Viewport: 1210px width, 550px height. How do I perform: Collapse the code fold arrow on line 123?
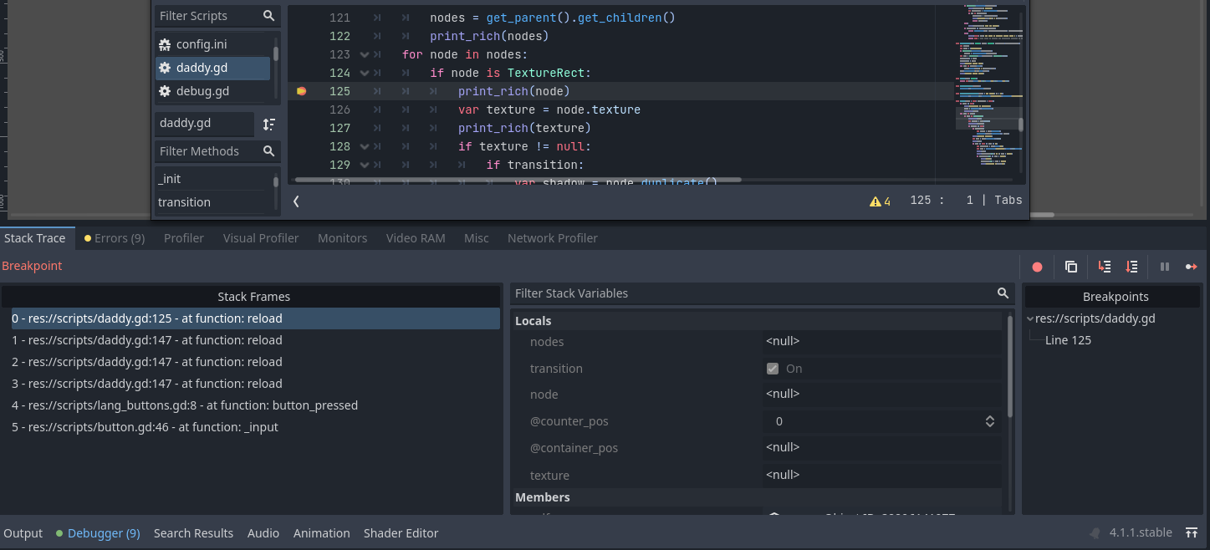[x=364, y=54]
